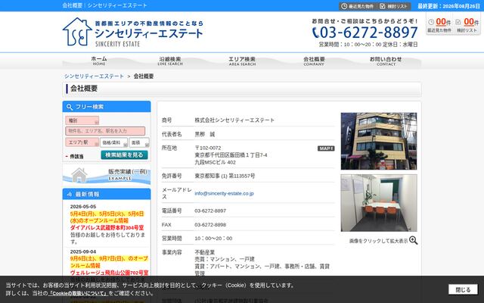Click the 株式会社シンセリティーエステート company name text
484x303 pixels.
pyautogui.click(x=234, y=120)
